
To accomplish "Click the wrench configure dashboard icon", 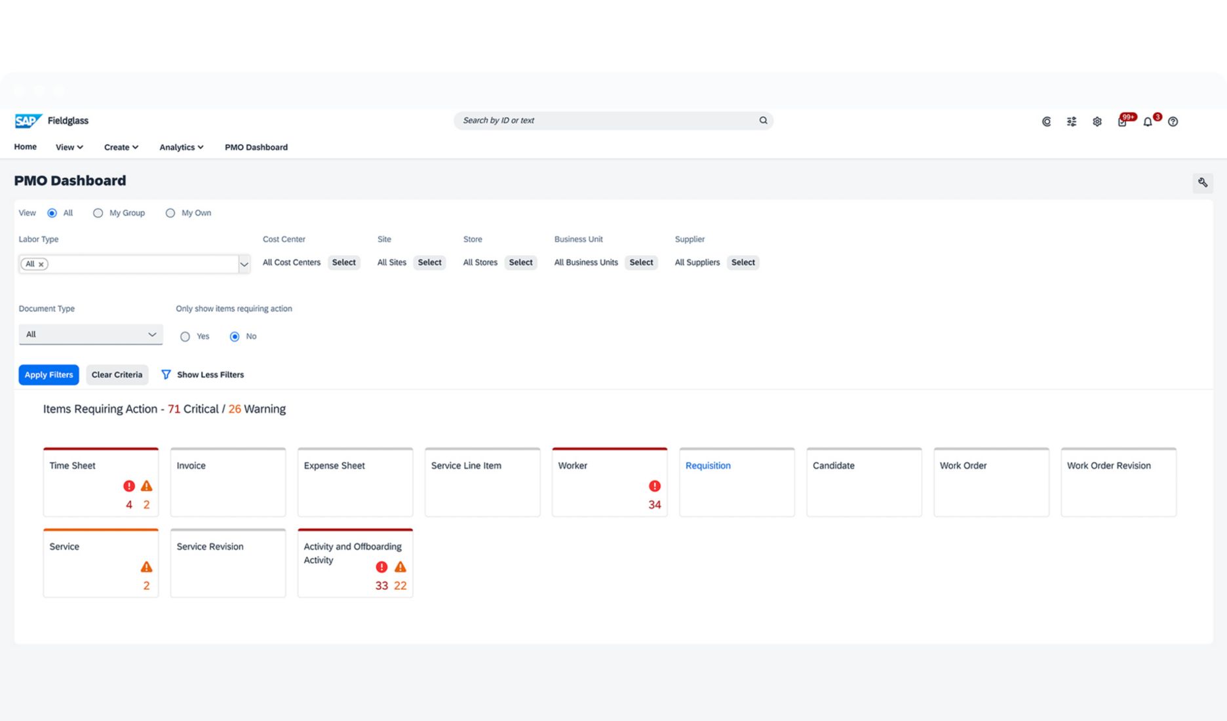I will tap(1202, 183).
